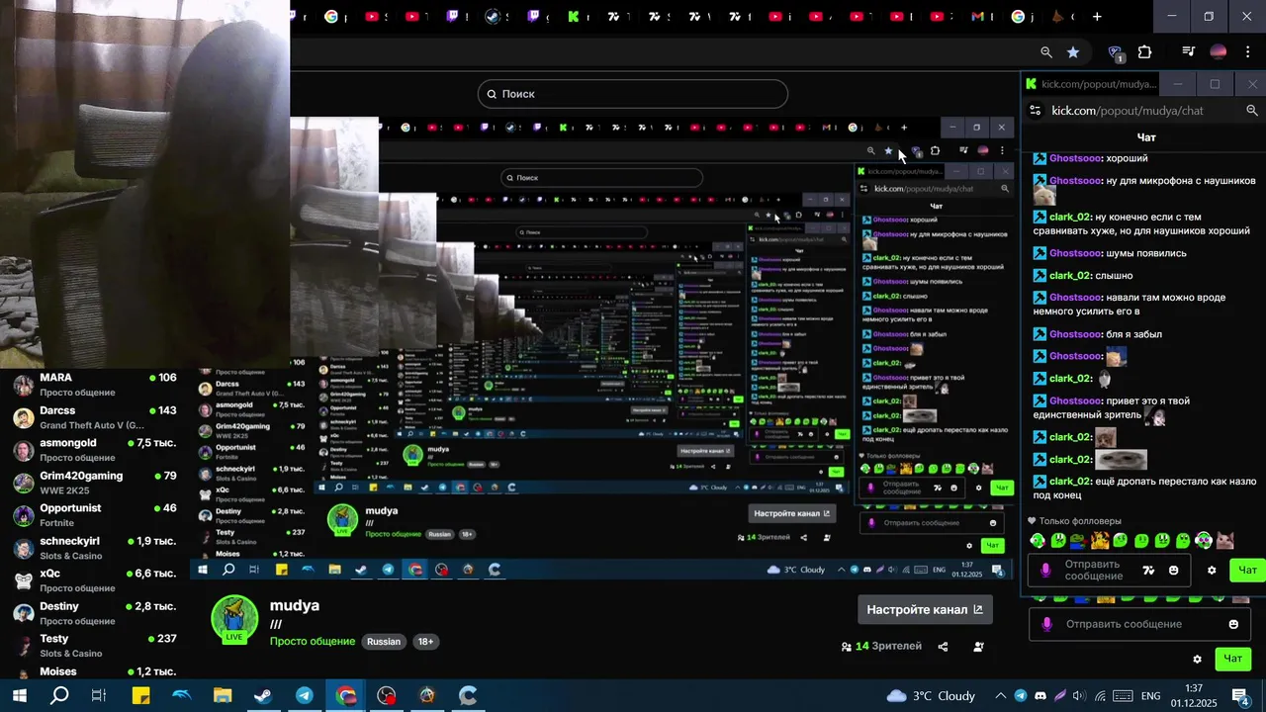Click the Russian language tag under mudya
This screenshot has height=712, width=1266.
(384, 642)
